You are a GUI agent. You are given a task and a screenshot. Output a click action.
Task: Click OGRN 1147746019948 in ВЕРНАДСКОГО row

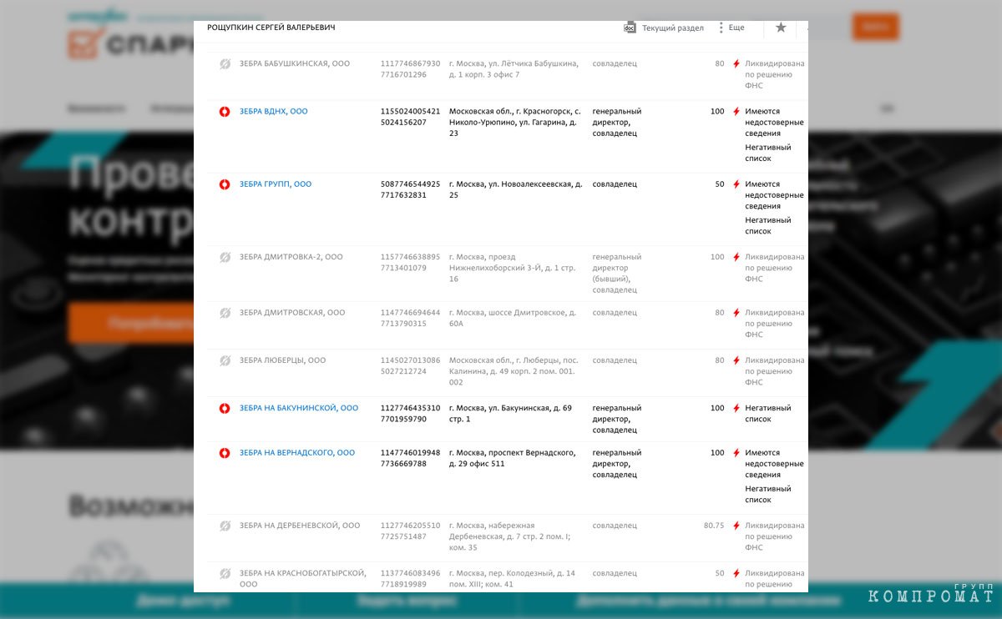(x=410, y=453)
